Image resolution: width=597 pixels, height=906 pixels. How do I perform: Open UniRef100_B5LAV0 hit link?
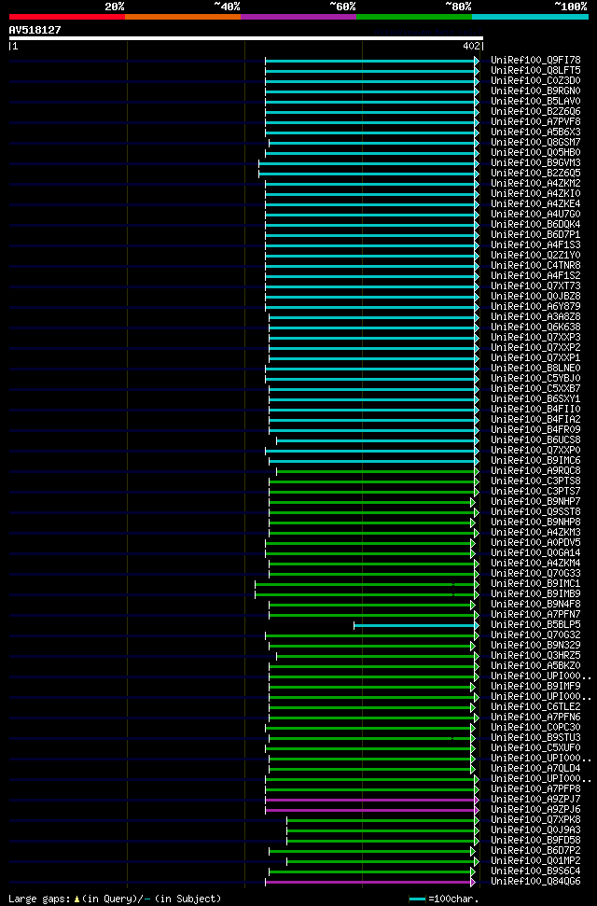pyautogui.click(x=535, y=101)
